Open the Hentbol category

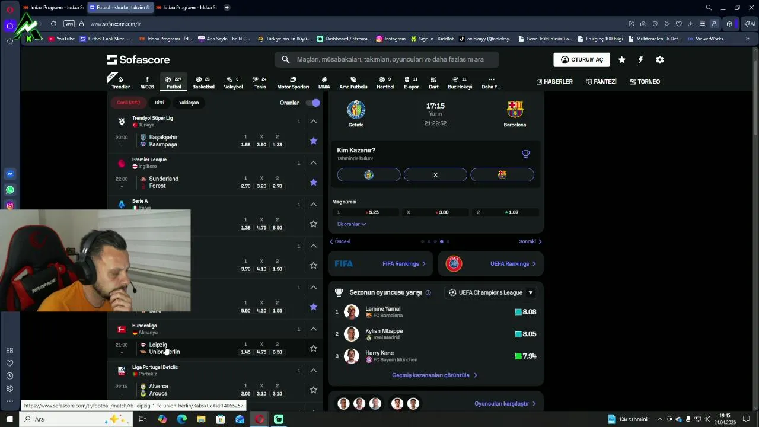click(x=385, y=82)
